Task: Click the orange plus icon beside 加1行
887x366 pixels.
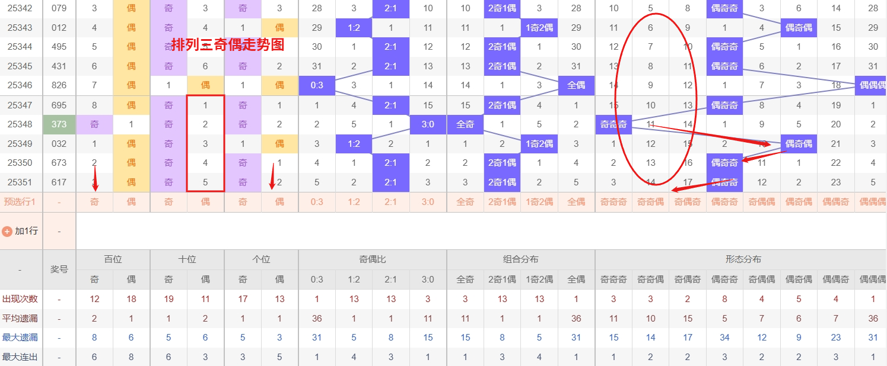Action: (x=7, y=231)
